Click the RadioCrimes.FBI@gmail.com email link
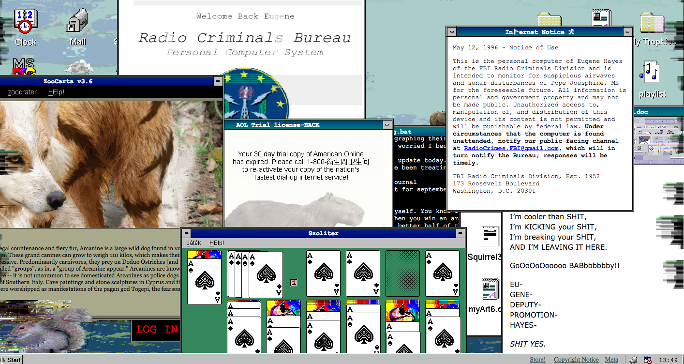The width and height of the screenshot is (684, 364). click(x=511, y=149)
